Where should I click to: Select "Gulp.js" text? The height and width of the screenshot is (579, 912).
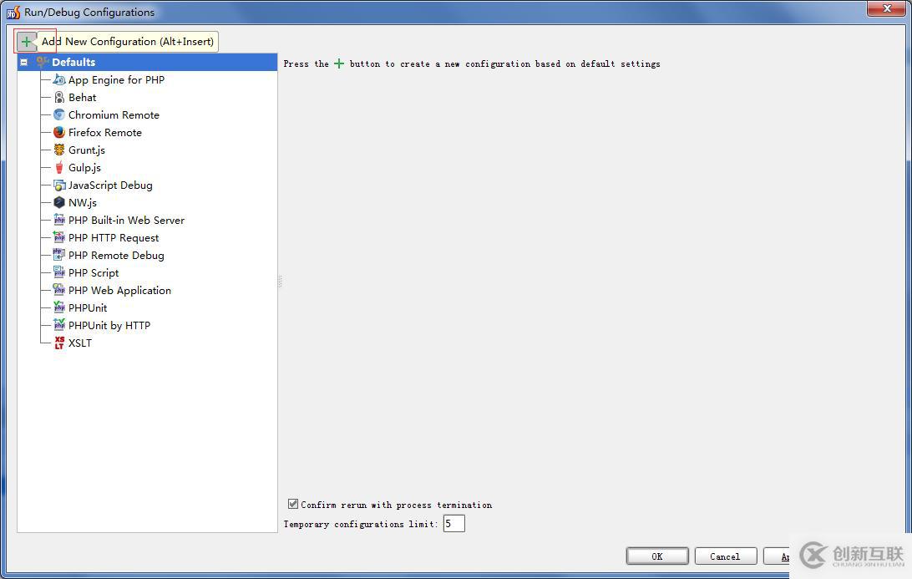click(85, 168)
